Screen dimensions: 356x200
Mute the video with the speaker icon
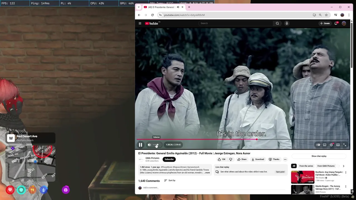(149, 145)
